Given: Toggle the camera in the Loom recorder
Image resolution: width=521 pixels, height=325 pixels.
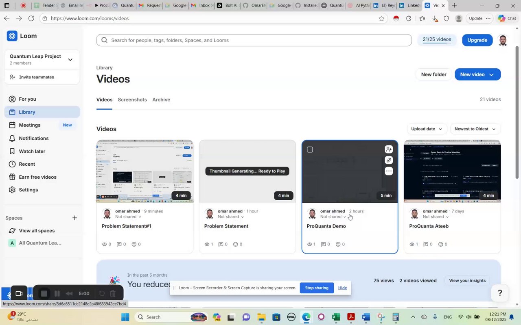Looking at the screenshot, I should coord(19,294).
